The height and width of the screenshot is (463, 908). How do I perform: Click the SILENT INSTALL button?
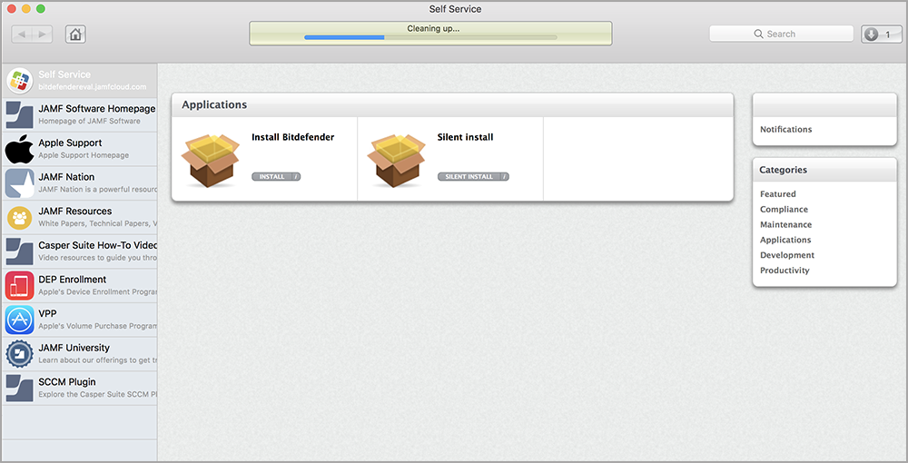click(469, 176)
